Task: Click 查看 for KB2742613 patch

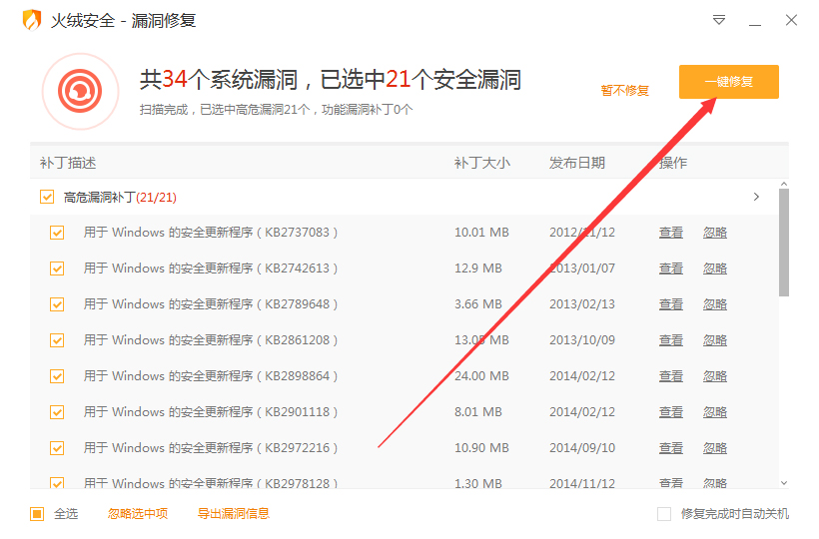Action: click(670, 269)
